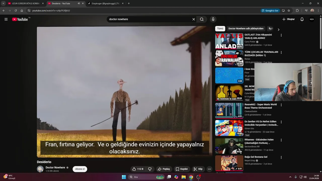Go back in browser history
This screenshot has width=322, height=181.
tap(4, 11)
